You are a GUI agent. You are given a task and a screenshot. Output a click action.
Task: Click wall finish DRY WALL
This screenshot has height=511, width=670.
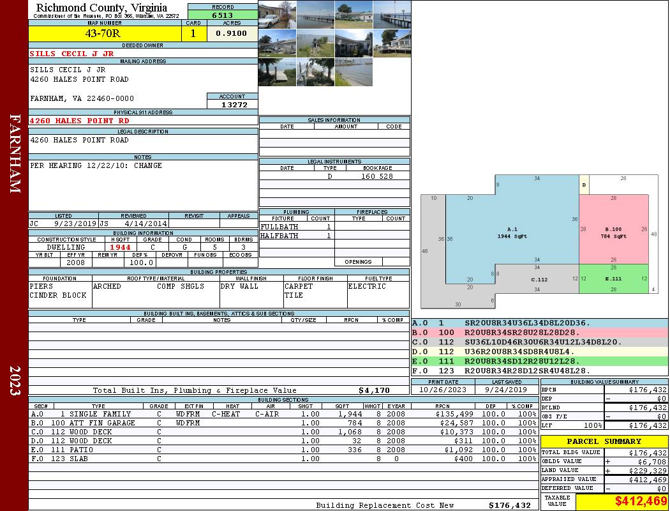point(239,286)
